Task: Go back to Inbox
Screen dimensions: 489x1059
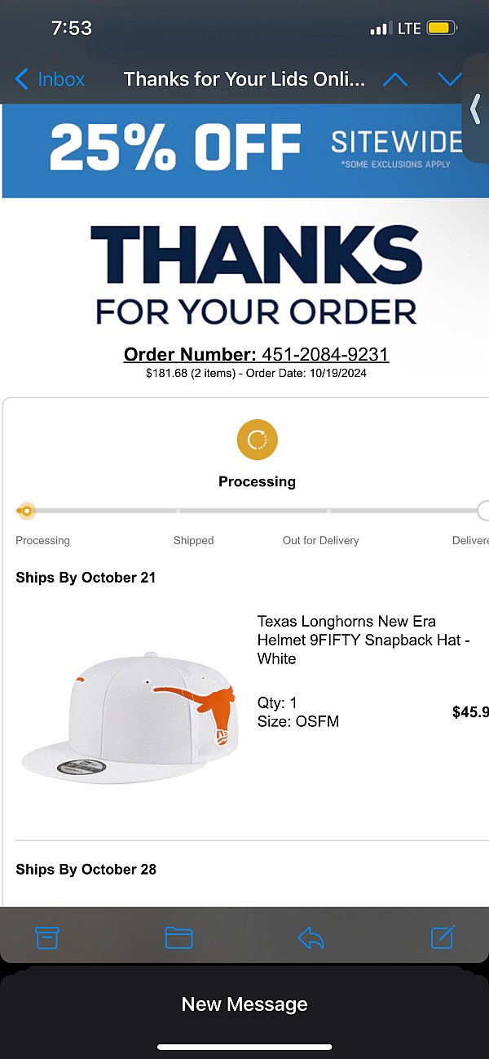Action: point(51,79)
